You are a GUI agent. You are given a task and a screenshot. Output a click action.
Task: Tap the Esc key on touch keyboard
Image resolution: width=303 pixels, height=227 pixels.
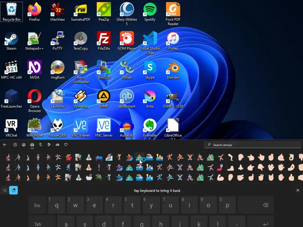tap(37, 205)
